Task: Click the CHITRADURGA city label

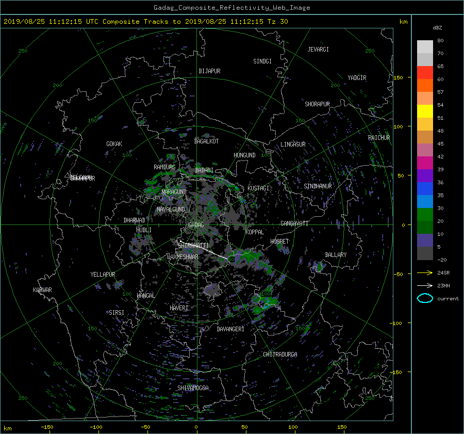Action: (x=280, y=355)
